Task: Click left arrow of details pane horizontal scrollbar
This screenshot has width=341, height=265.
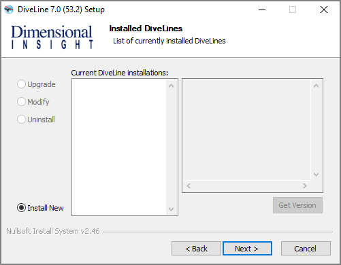Action: click(x=189, y=186)
